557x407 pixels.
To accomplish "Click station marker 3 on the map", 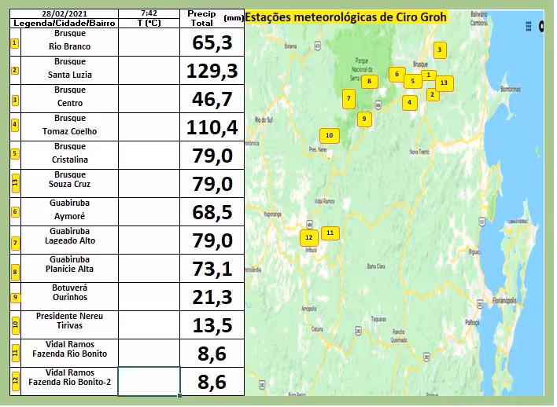I will 440,50.
